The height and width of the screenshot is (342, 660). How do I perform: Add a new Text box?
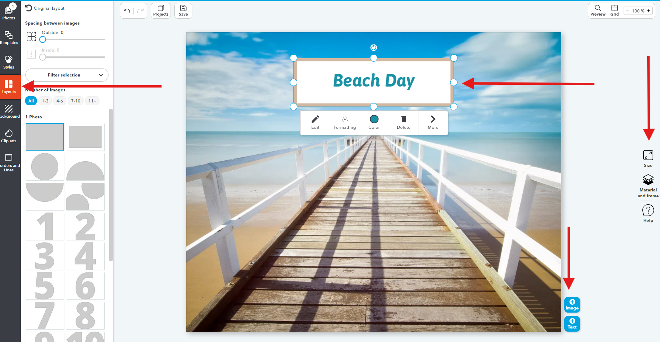(572, 324)
